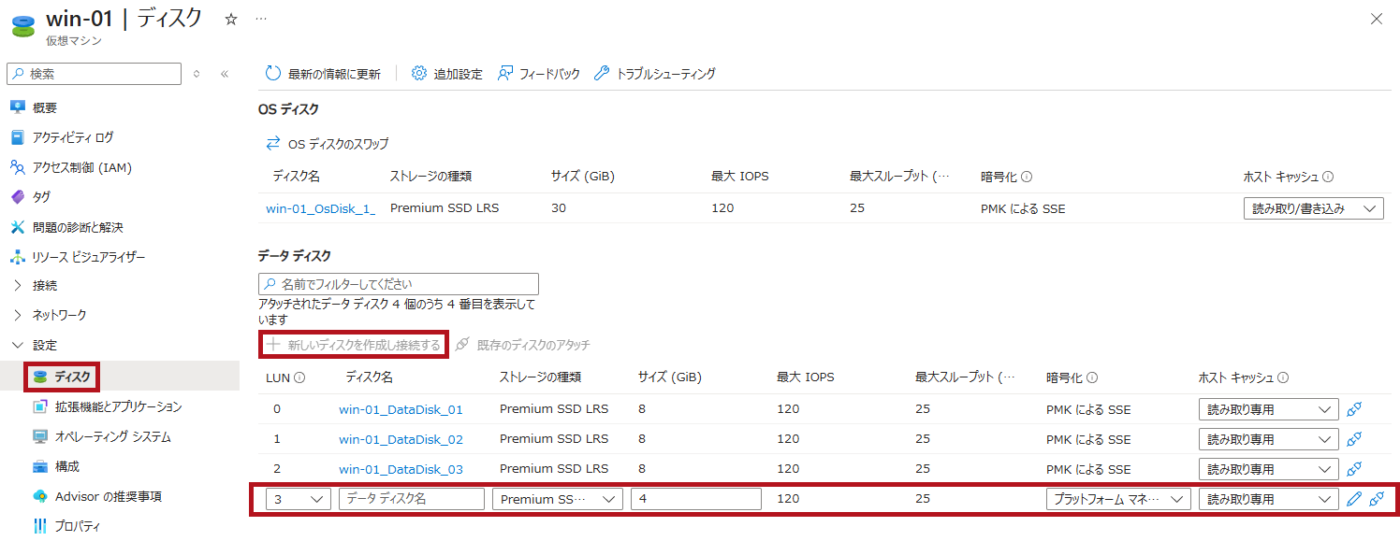Screen dimensions: 1400x541
Task: Open OS disk host cache 読み取り/書き込み dropdown
Action: coord(1313,208)
